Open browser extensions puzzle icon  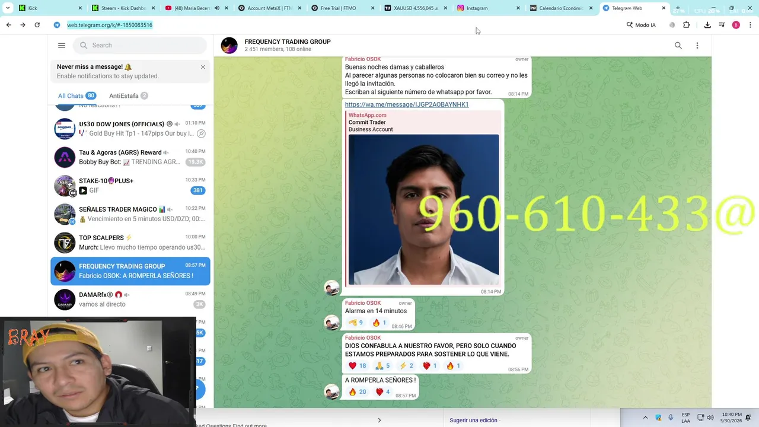point(687,25)
